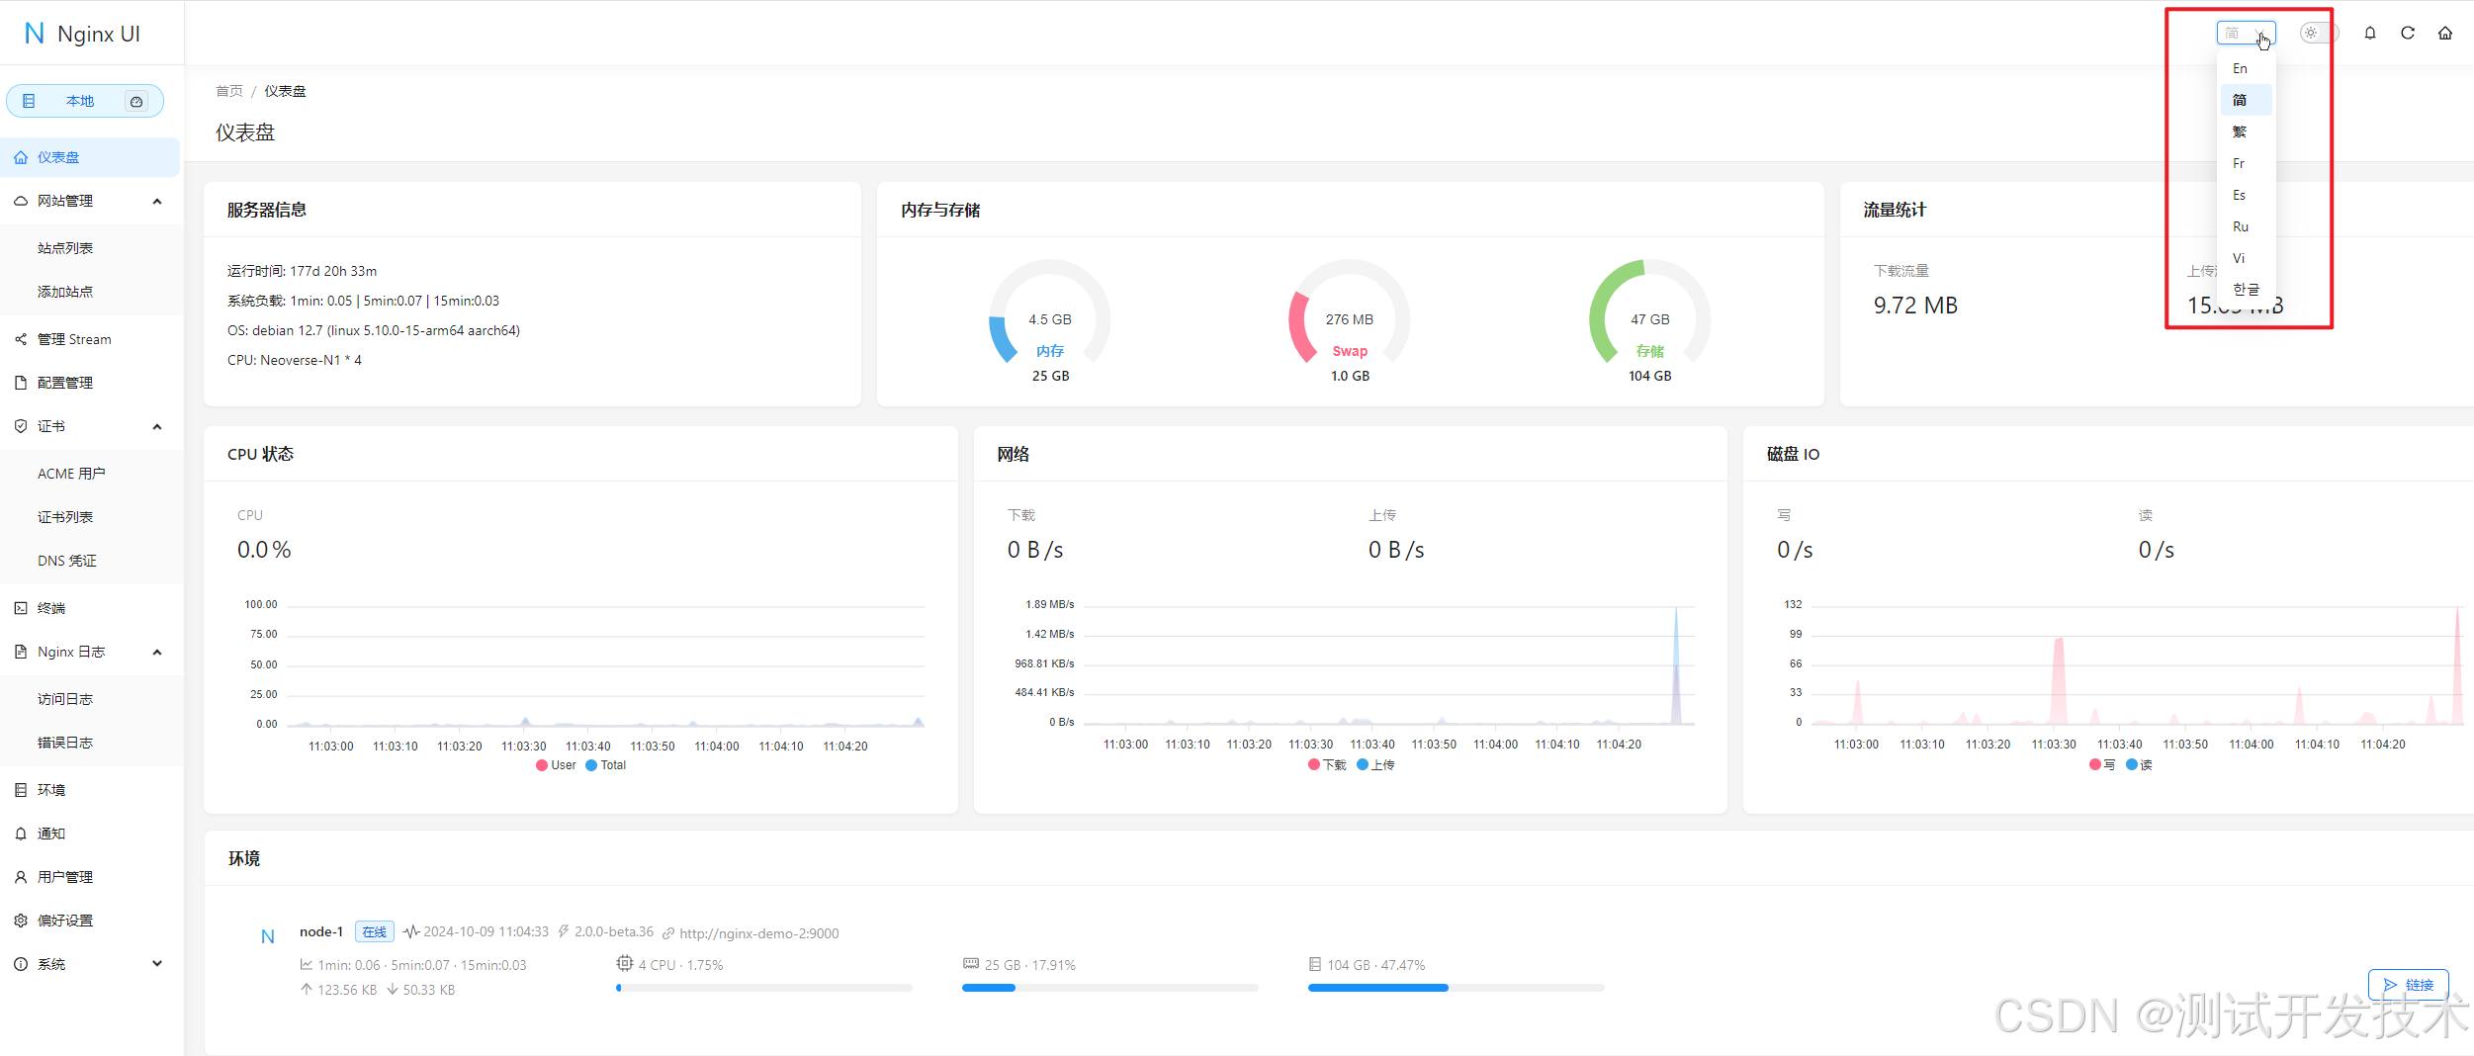Open the 终端 terminal page

51,608
